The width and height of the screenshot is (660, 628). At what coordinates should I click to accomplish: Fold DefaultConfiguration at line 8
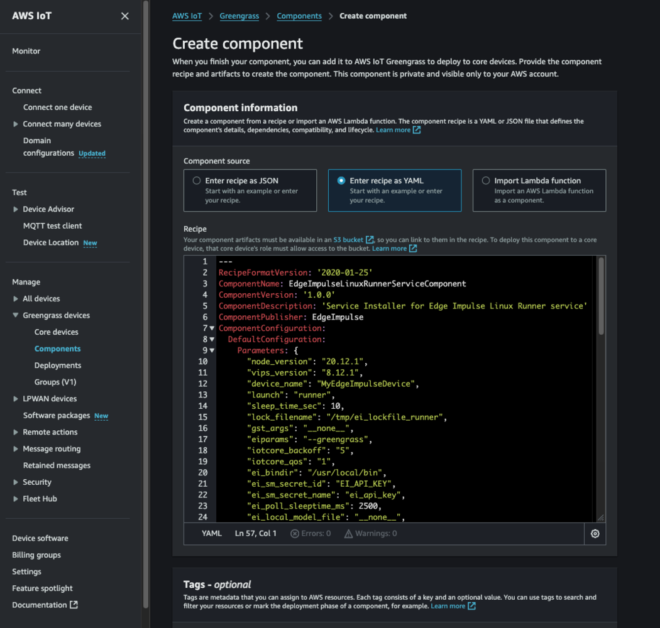[x=212, y=339]
